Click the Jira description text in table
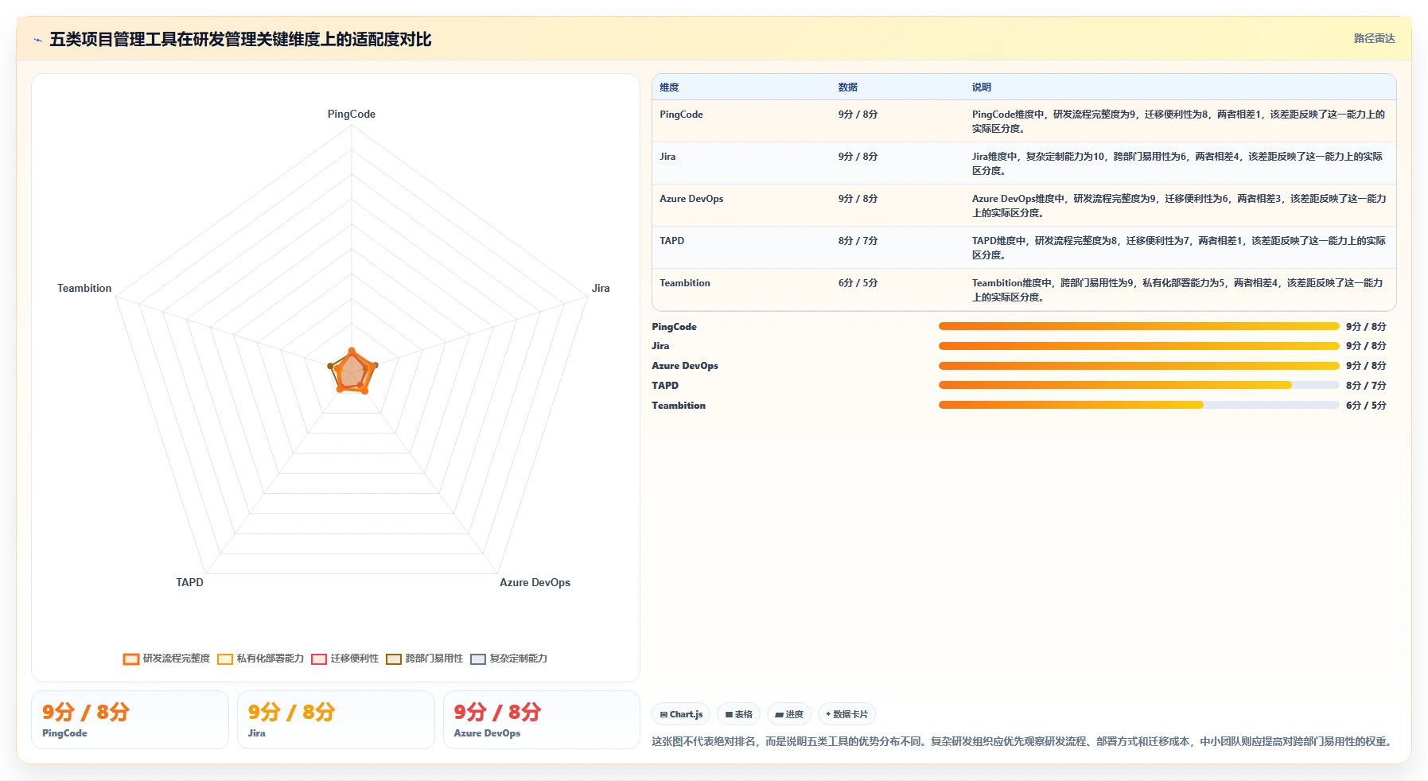 click(x=1177, y=164)
